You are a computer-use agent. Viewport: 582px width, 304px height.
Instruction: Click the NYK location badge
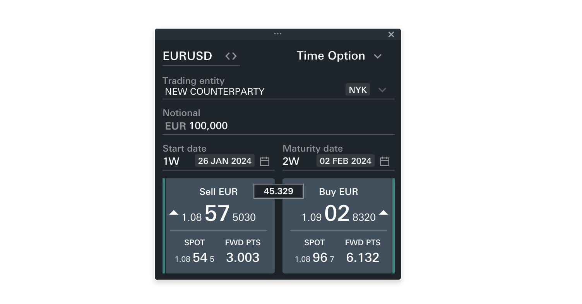pos(358,90)
